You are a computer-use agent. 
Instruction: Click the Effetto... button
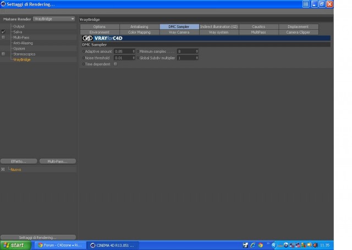19,161
